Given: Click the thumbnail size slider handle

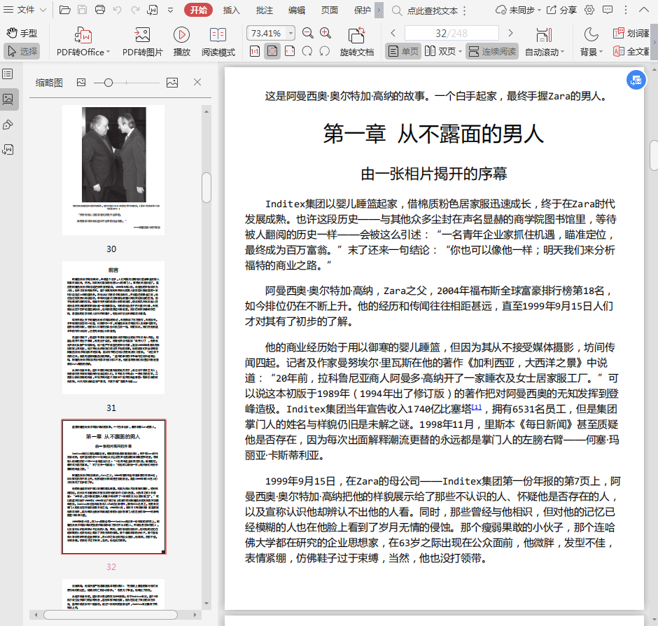Looking at the screenshot, I should [x=108, y=83].
